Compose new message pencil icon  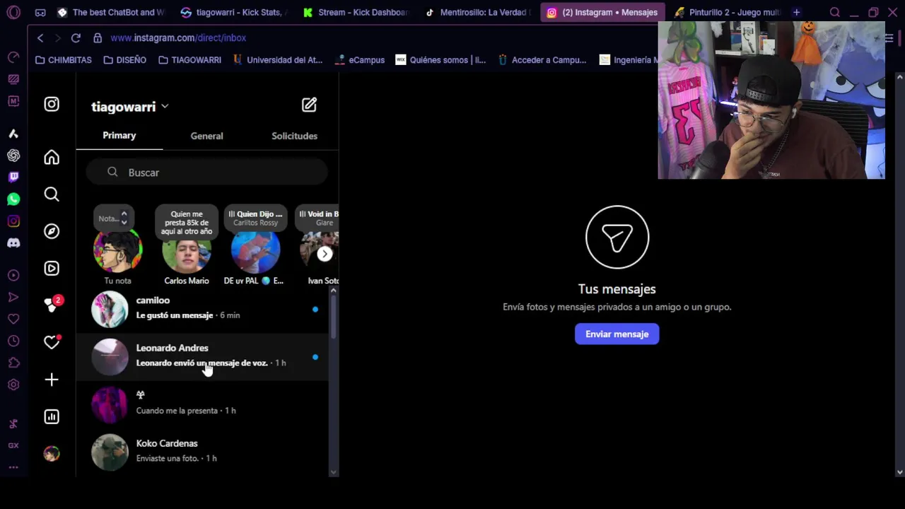click(x=309, y=105)
